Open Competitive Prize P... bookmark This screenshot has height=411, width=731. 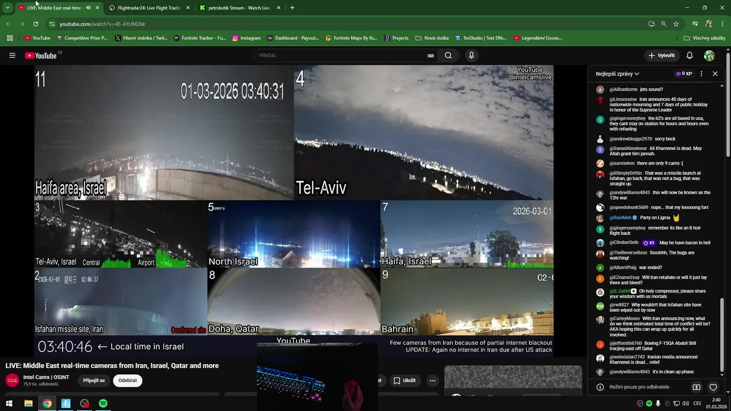pos(82,38)
